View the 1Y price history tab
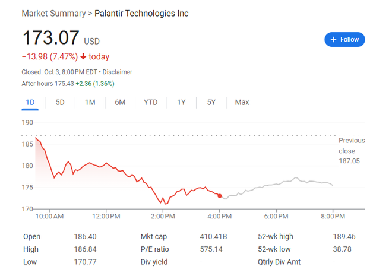The image size is (392, 276). click(x=181, y=102)
